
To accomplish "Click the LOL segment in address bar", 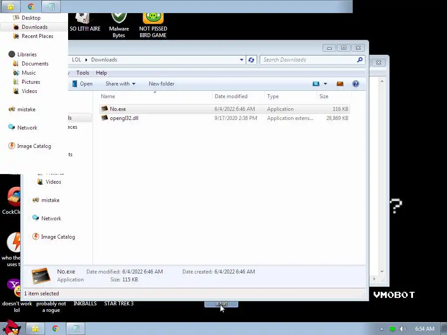I will pyautogui.click(x=76, y=60).
